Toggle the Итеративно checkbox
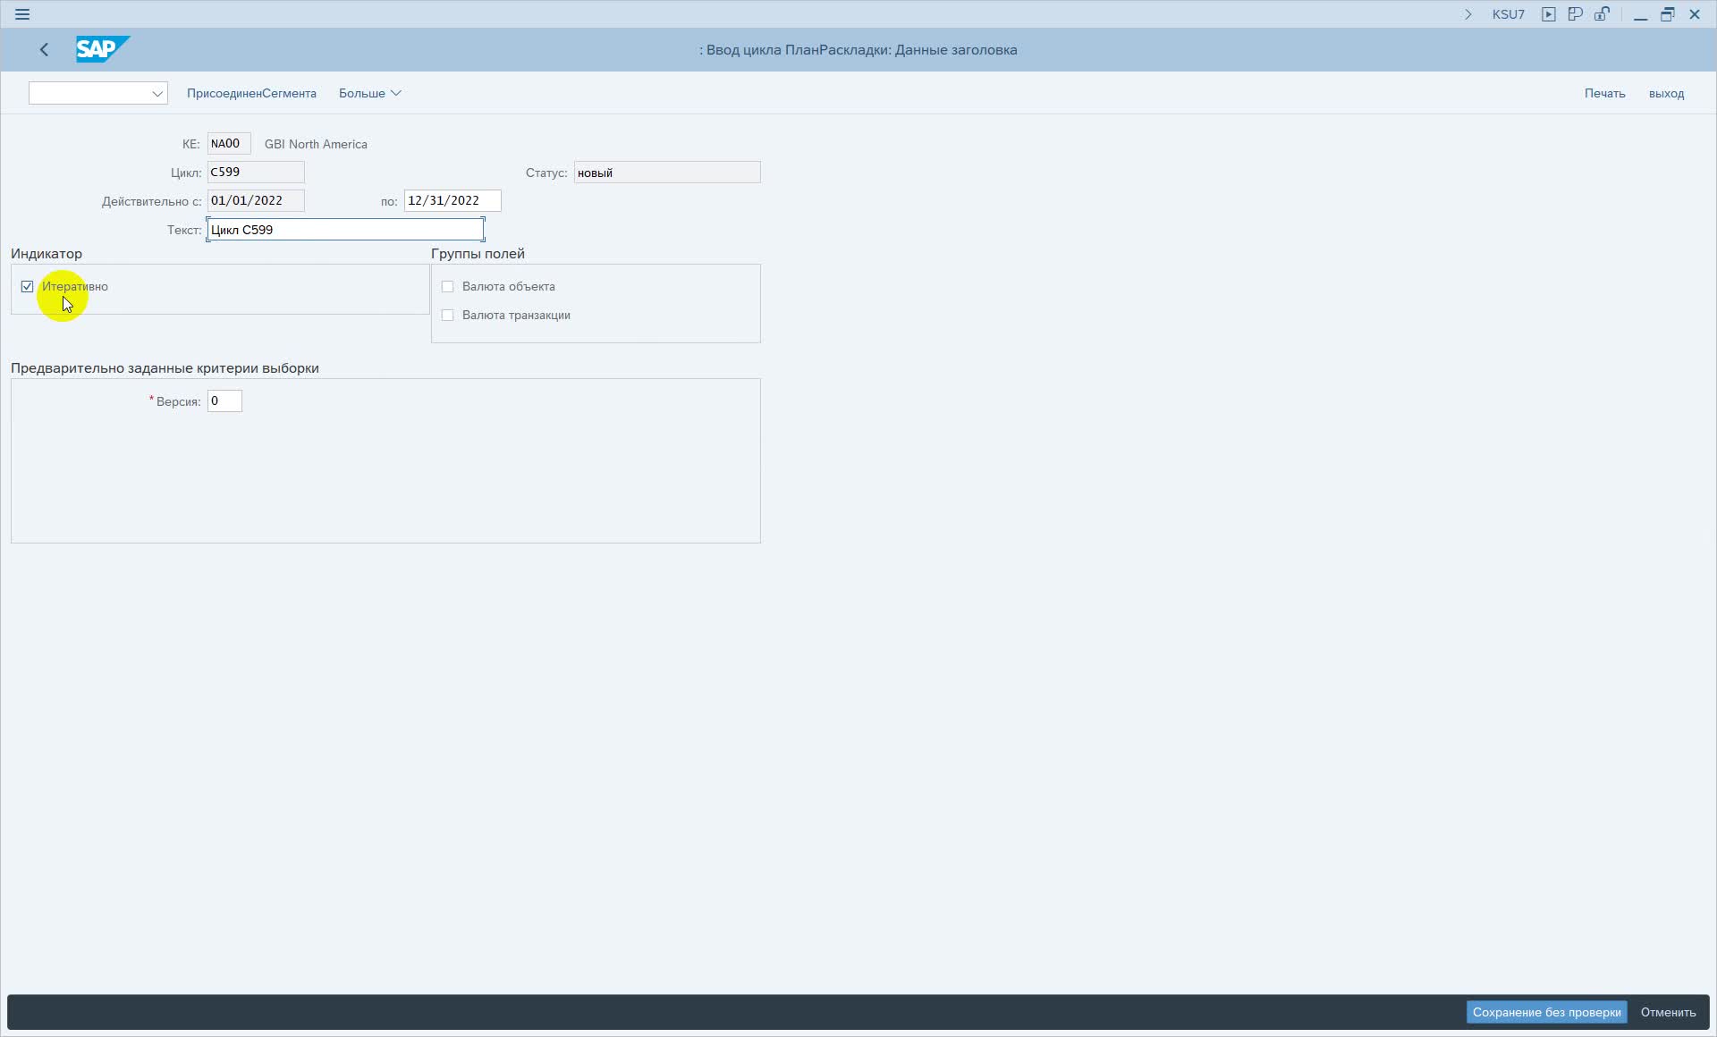1717x1037 pixels. point(28,287)
